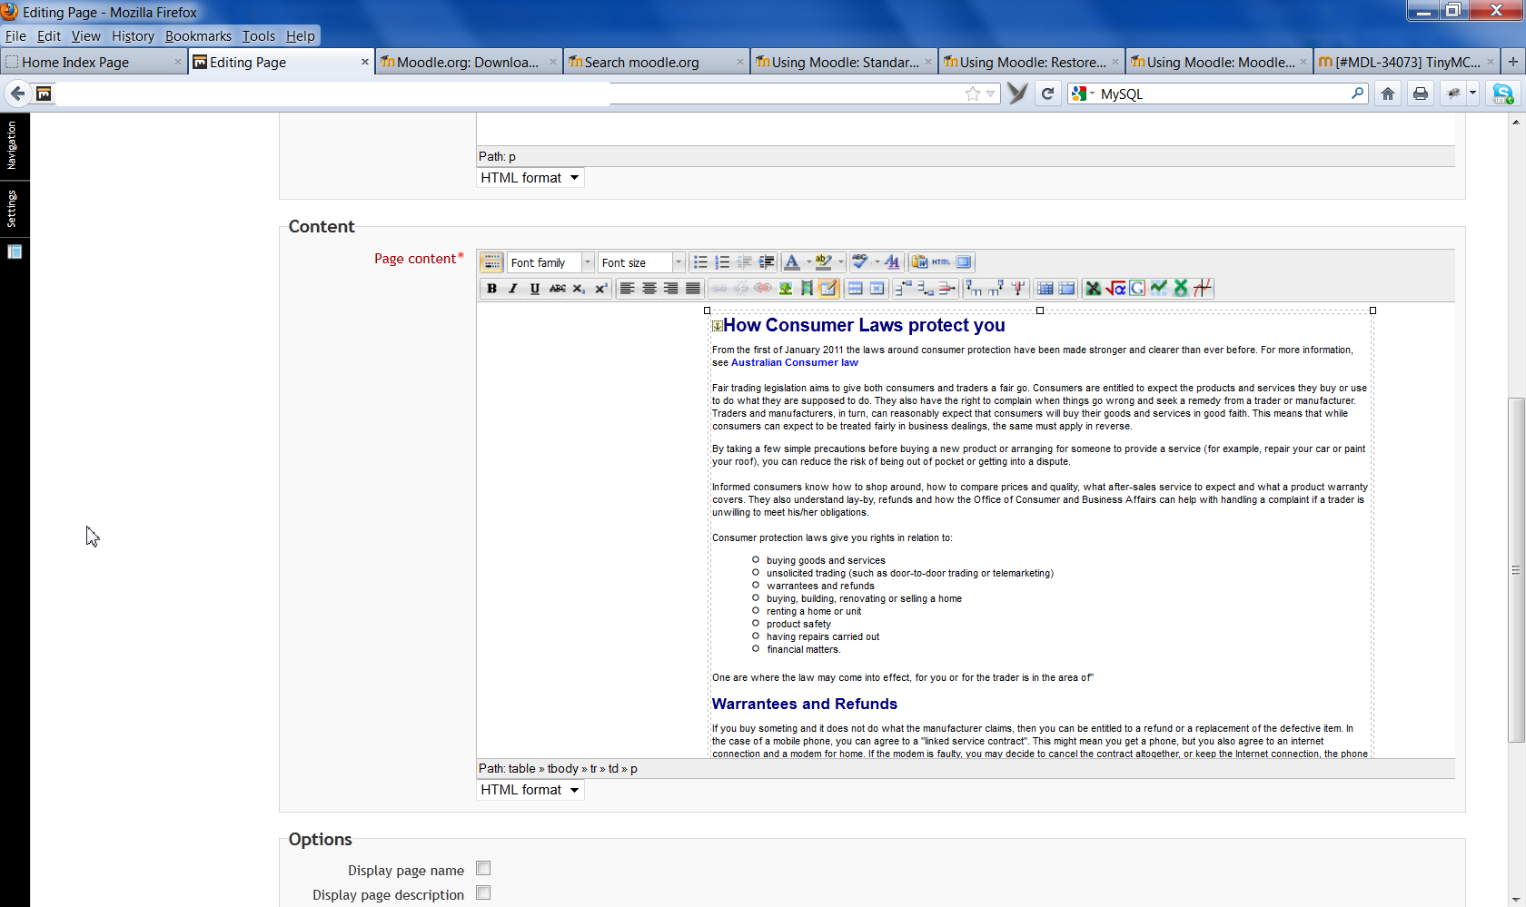Check Display page description option
1526x907 pixels.
pyautogui.click(x=483, y=893)
